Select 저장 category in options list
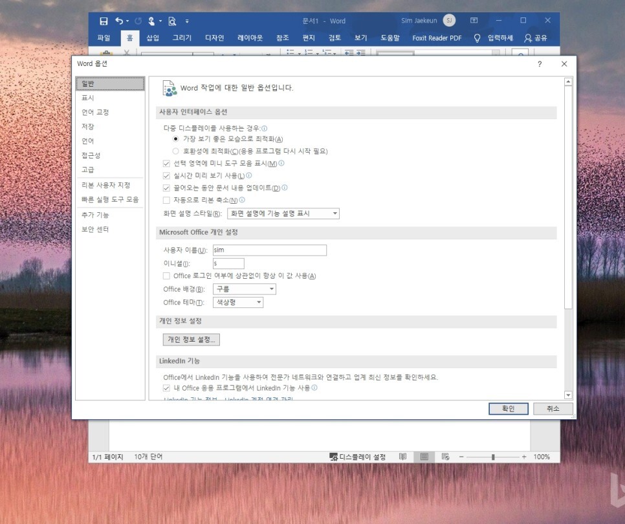The height and width of the screenshot is (524, 625). pos(110,127)
